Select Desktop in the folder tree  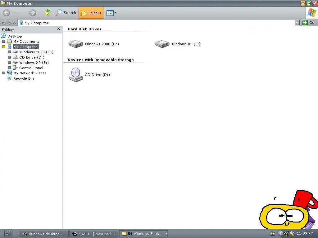(15, 36)
